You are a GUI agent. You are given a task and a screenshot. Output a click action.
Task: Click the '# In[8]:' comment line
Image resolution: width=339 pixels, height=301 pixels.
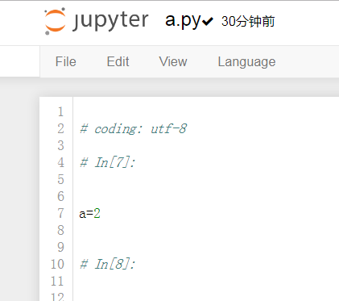[x=107, y=264]
